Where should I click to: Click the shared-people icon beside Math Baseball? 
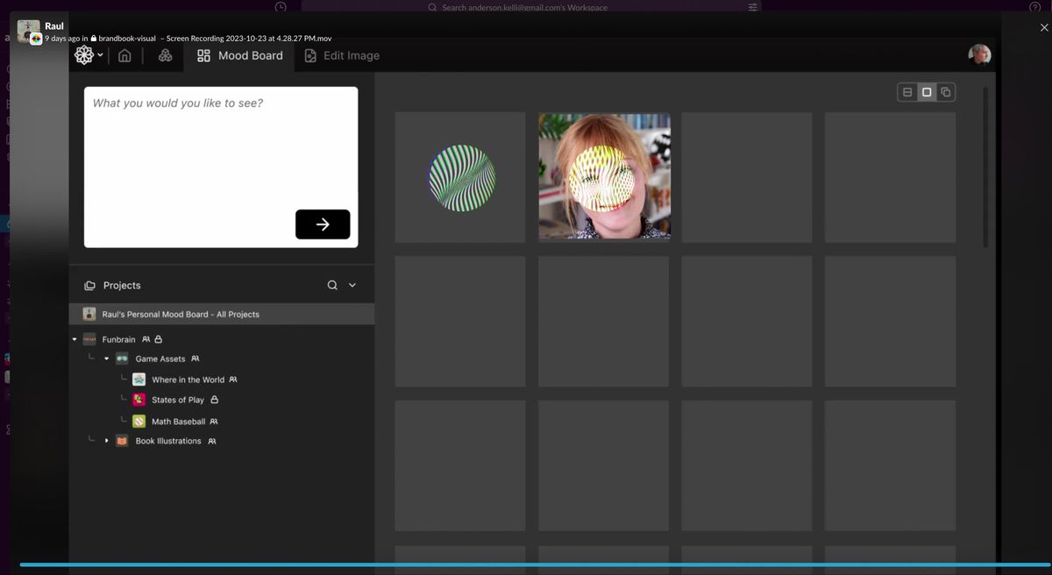click(x=214, y=422)
